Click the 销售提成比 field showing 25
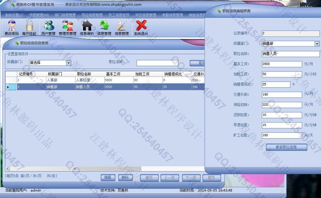 pos(276,84)
